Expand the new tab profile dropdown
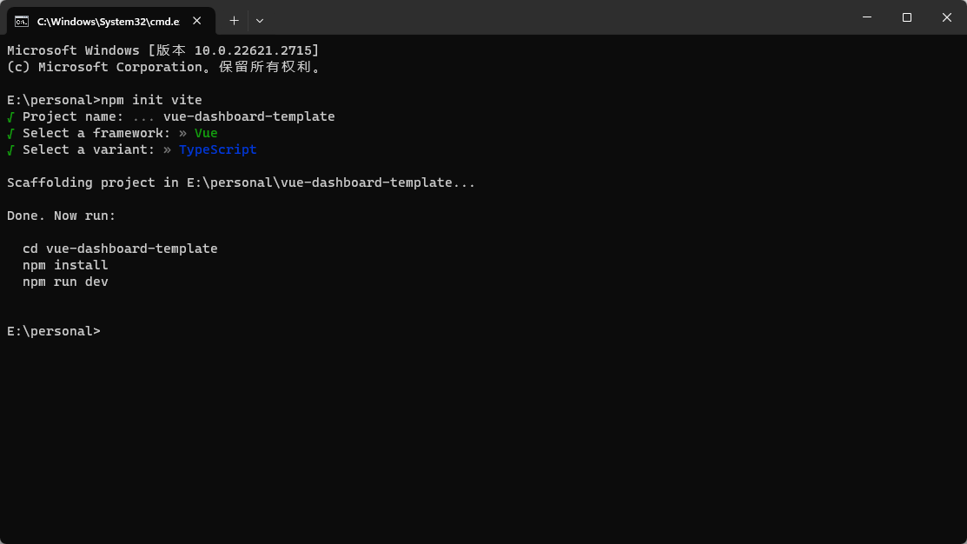 coord(260,20)
